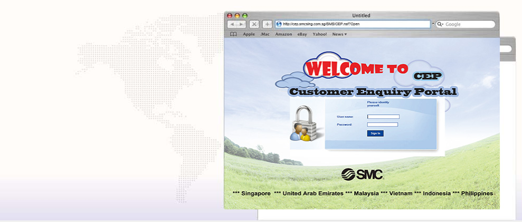Click the Google search magnifier icon
The image size is (522, 222).
tap(440, 24)
